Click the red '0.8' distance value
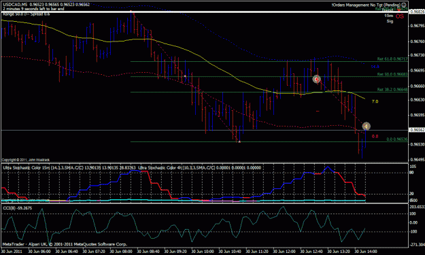Image resolution: width=425 pixels, height=255 pixels. pyautogui.click(x=375, y=136)
